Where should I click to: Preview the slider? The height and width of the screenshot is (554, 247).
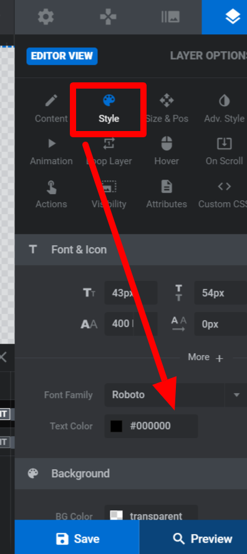tap(193, 538)
